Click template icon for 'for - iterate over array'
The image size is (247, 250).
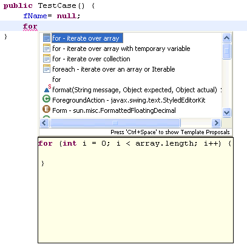click(x=47, y=38)
